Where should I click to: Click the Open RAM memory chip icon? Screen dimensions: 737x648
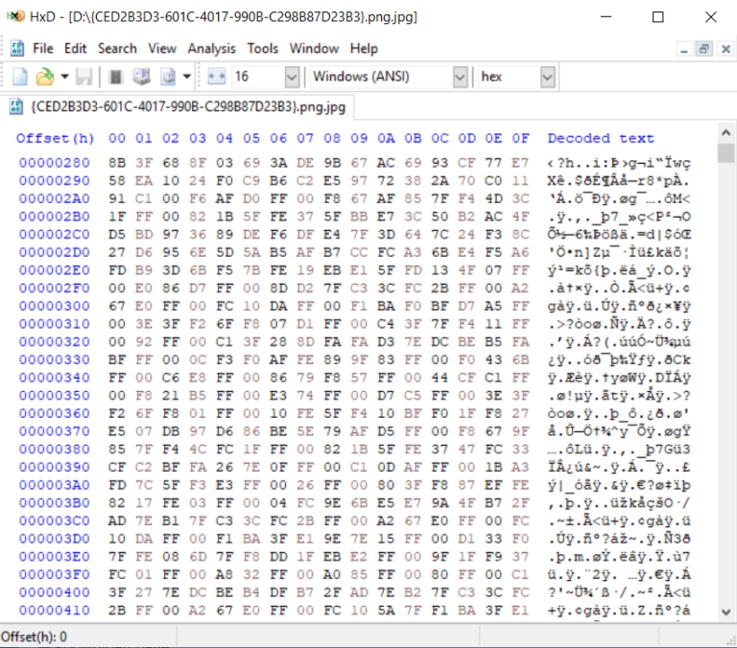116,77
